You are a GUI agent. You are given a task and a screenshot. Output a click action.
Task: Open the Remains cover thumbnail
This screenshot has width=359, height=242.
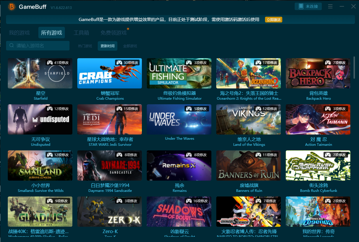coord(179,166)
